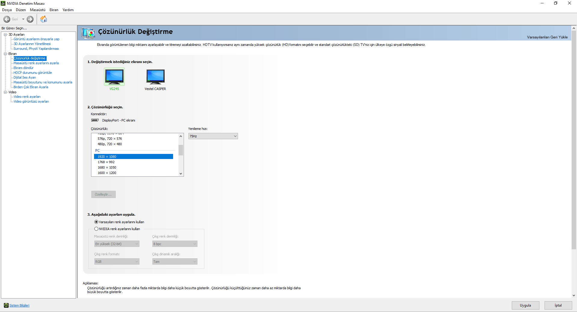The image size is (577, 312).
Task: Click the Çözünürlük Değiştirme header icon
Action: click(x=88, y=33)
